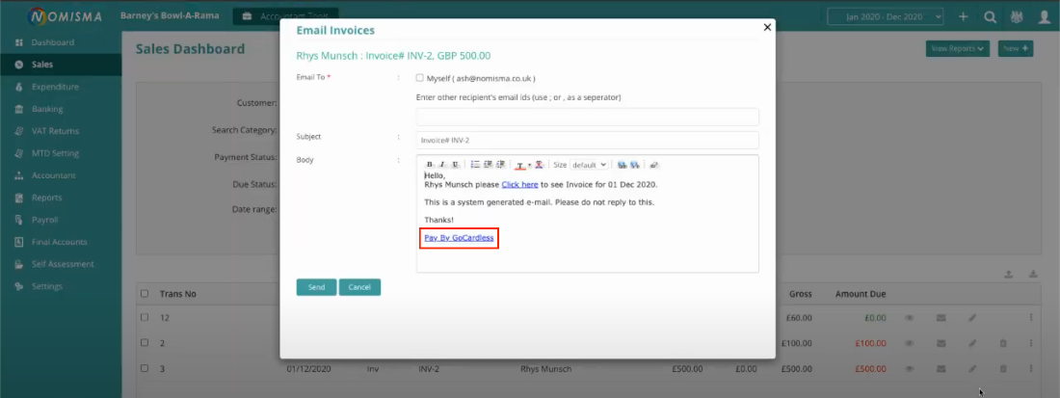Send the invoice email
Viewport: 1060px width, 398px height.
316,287
